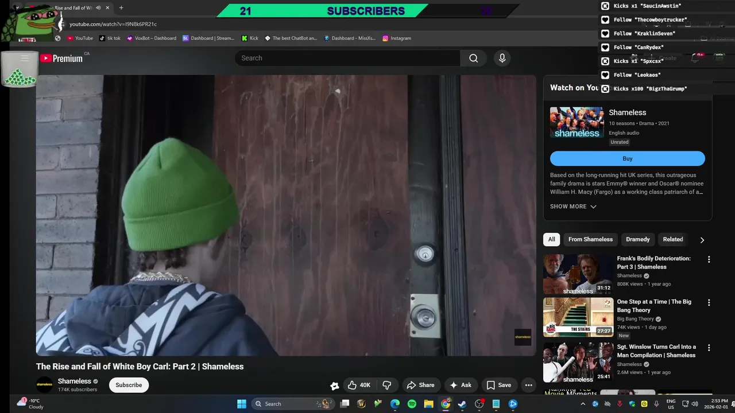Open Spotify from taskbar

[412, 404]
